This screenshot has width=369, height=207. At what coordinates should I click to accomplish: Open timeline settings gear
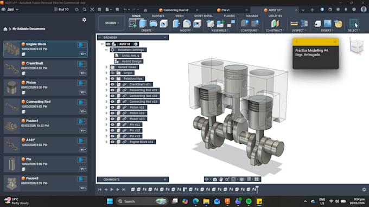pos(364,189)
